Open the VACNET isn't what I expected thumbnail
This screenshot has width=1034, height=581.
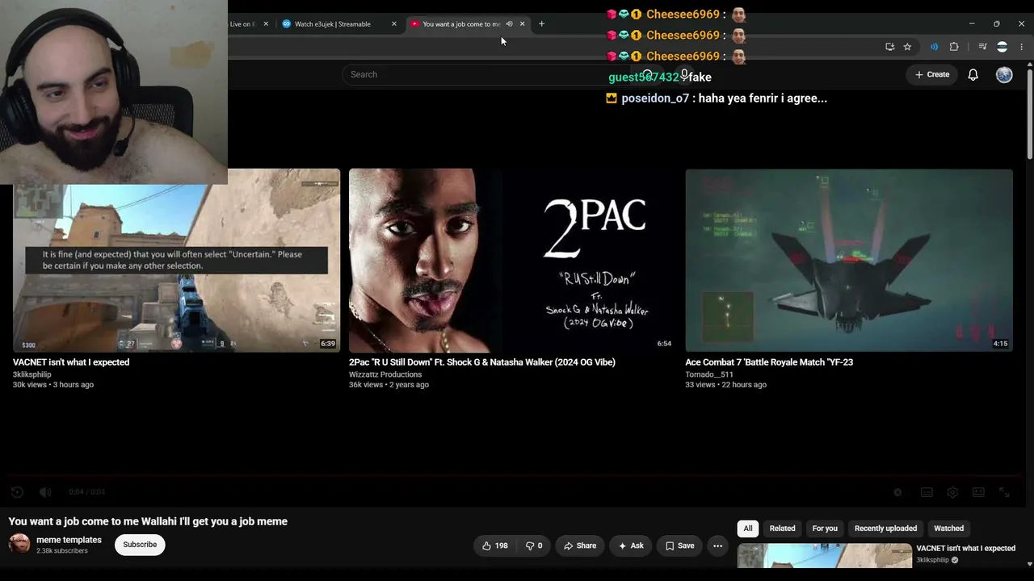click(176, 261)
